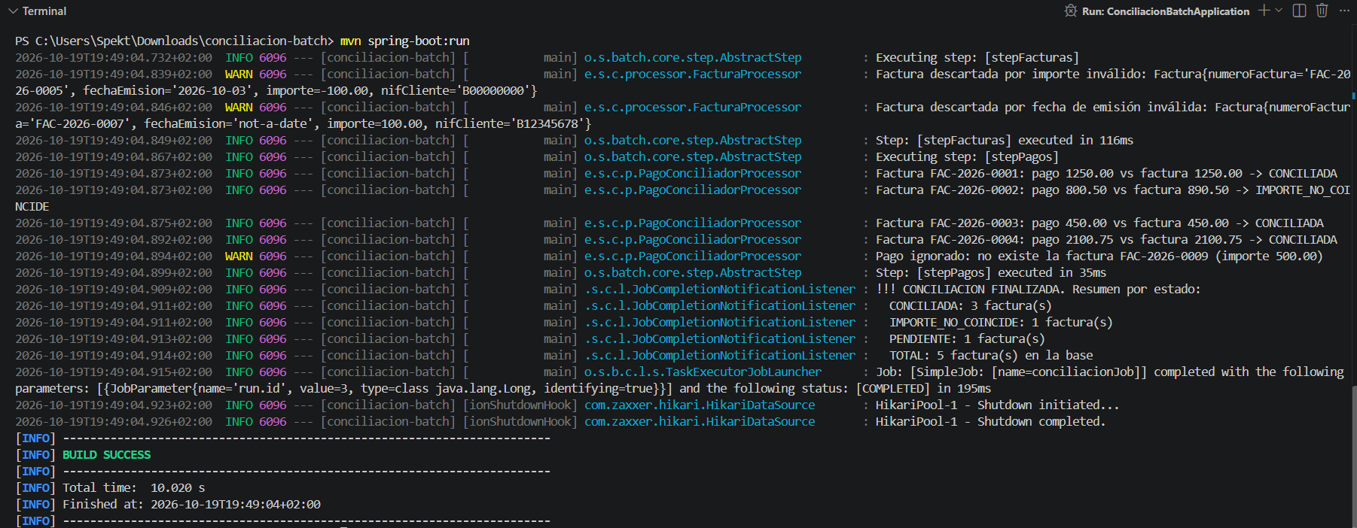This screenshot has height=528, width=1357.
Task: Split the terminal pane
Action: [x=1299, y=11]
